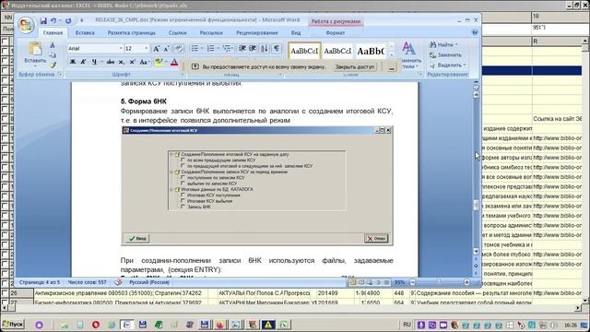Open the Пуск start menu

click(x=13, y=324)
